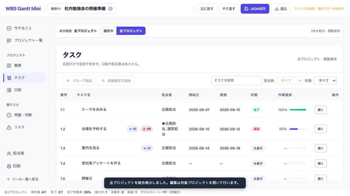This screenshot has height=196, width=350.
Task: Click the blue 1件 badge on 案内を送る
Action: (x=147, y=148)
